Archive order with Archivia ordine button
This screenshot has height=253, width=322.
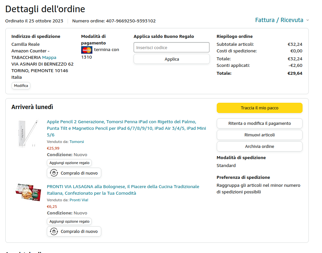(259, 147)
